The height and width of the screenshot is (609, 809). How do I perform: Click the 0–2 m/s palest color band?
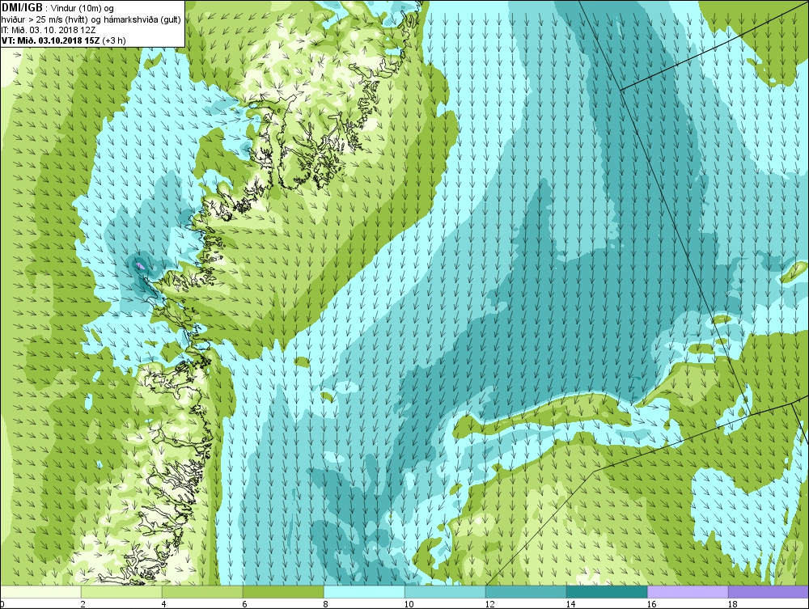(40, 591)
